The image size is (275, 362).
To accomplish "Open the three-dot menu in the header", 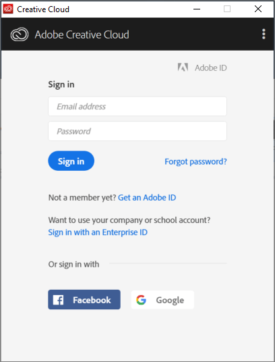I will coord(264,34).
